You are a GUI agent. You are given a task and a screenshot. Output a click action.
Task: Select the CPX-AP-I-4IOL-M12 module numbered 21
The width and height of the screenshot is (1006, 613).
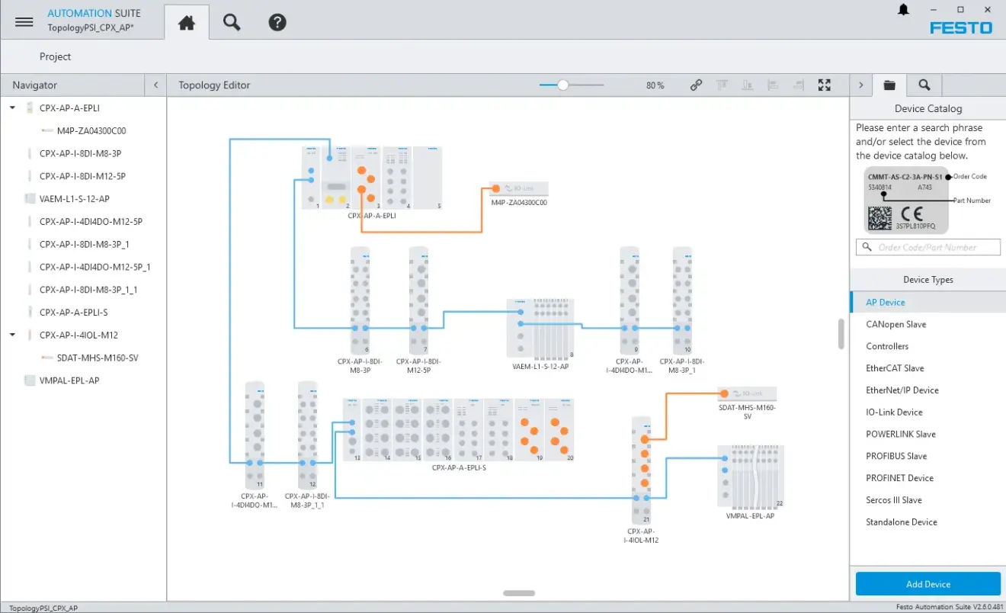[x=641, y=470]
